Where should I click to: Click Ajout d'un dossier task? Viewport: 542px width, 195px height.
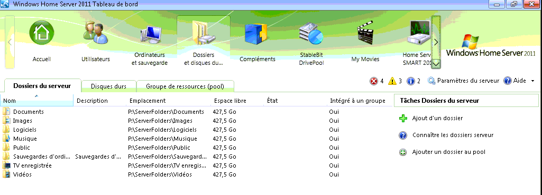click(437, 118)
